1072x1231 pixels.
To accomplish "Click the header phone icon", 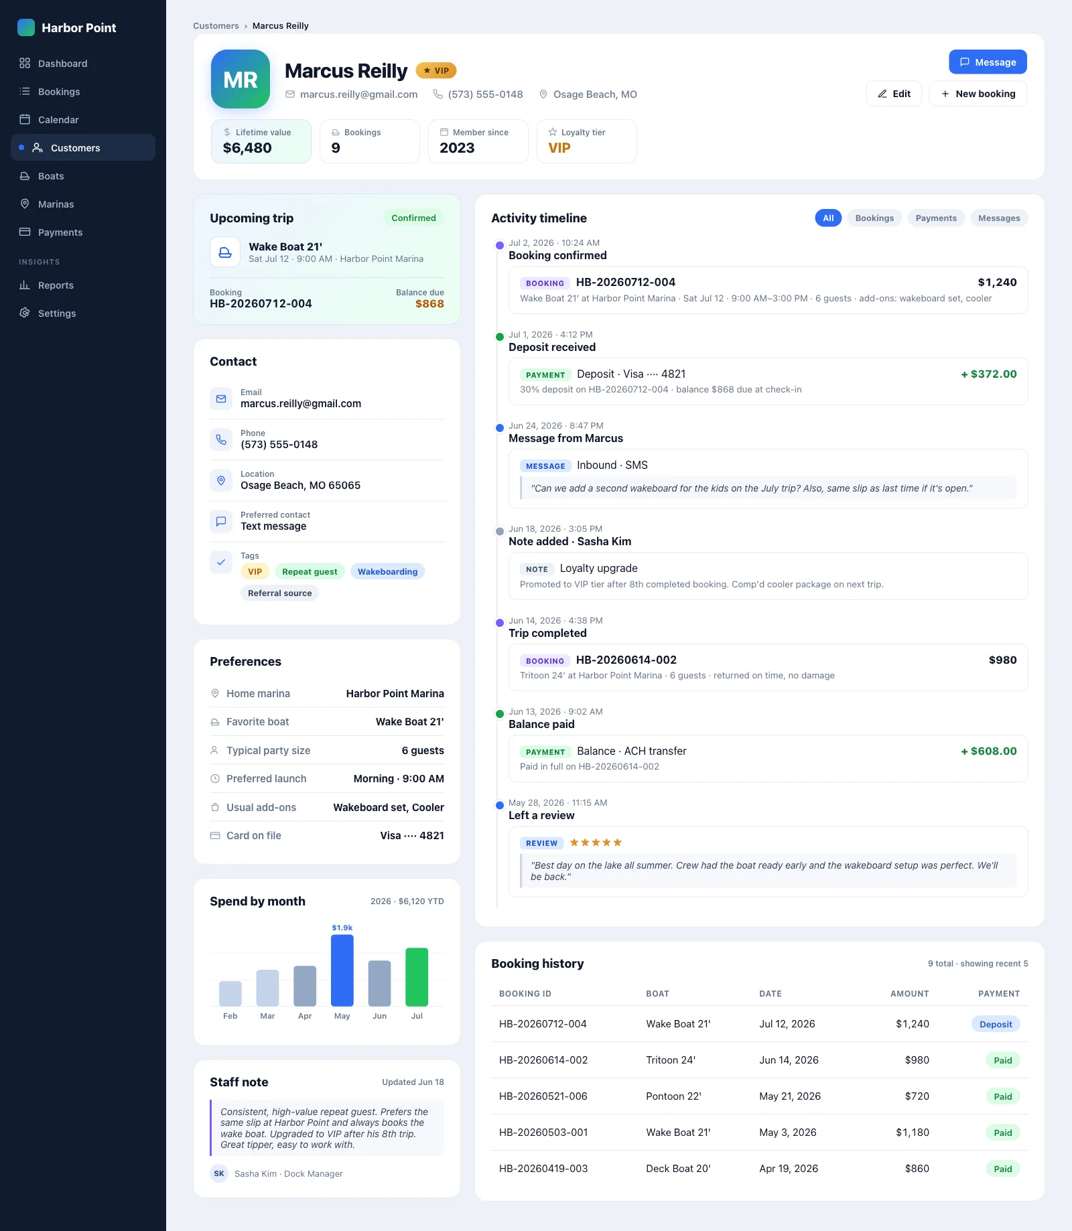I will (438, 94).
